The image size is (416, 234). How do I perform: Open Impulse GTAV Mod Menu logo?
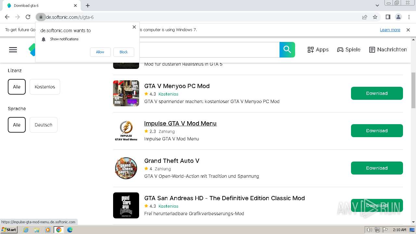126,131
